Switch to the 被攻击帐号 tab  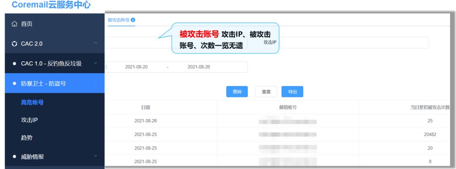[x=118, y=20]
